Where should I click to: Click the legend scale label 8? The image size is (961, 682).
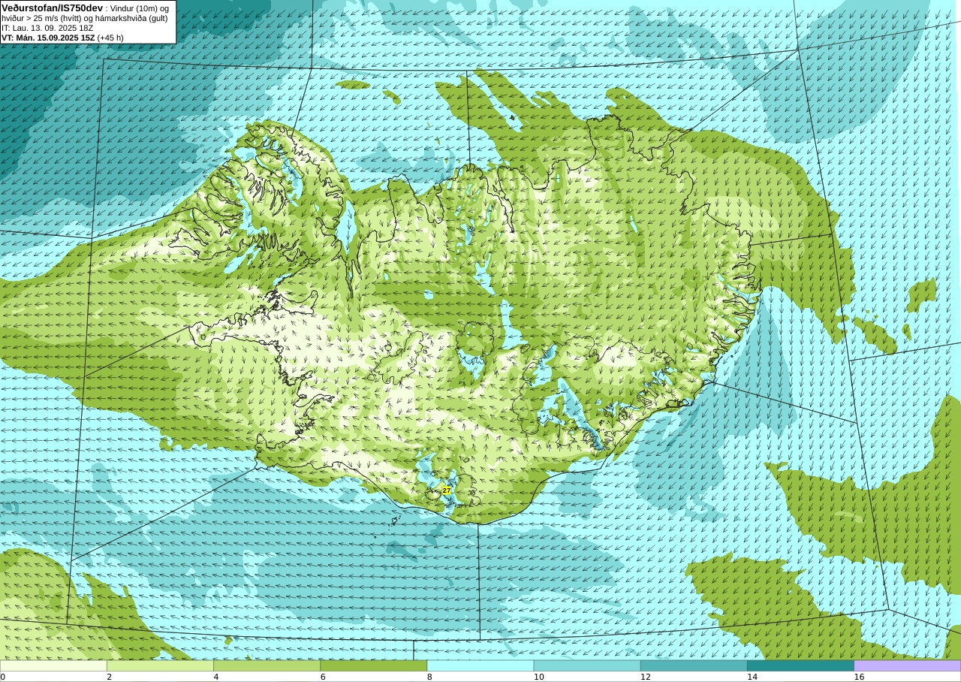[x=429, y=677]
